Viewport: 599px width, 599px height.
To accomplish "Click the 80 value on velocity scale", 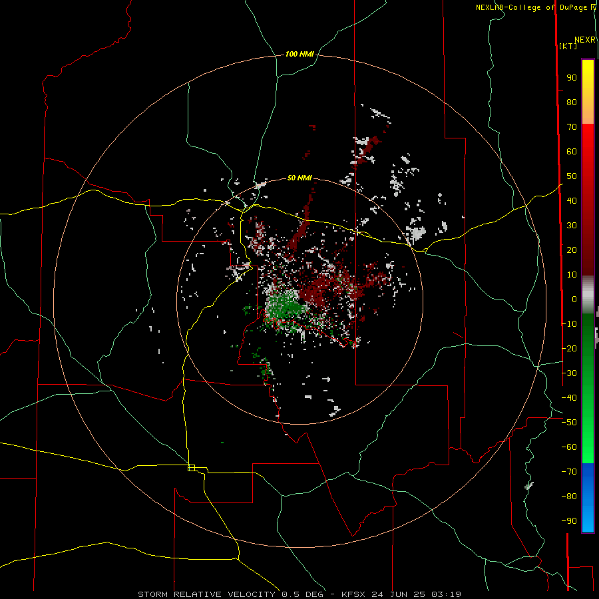I will 572,102.
